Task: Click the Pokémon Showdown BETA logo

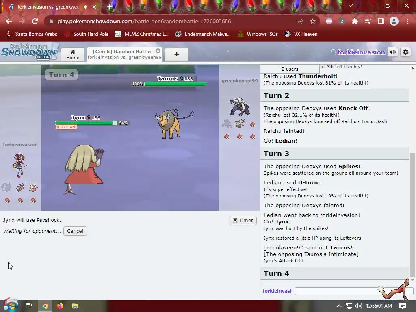Action: pyautogui.click(x=30, y=52)
